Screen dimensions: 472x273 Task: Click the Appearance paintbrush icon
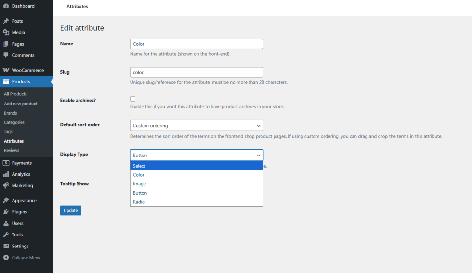tap(6, 201)
